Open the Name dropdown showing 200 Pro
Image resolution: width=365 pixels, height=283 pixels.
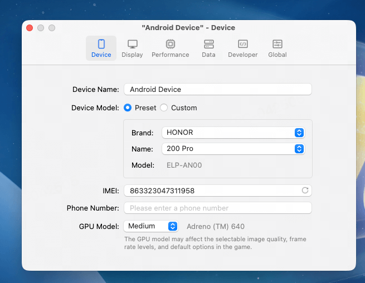click(x=232, y=149)
